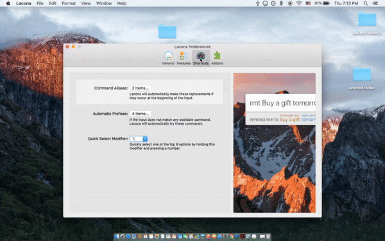Open Launchpad rocket in the Dock
Viewport: 385px width, 241px height.
pyautogui.click(x=123, y=237)
